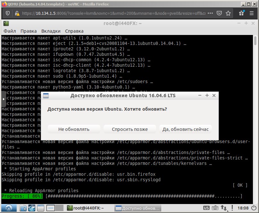The height and width of the screenshot is (213, 259).
Task: Click the Firefox tracking protection shield icon
Action: pyautogui.click(x=8, y=13)
